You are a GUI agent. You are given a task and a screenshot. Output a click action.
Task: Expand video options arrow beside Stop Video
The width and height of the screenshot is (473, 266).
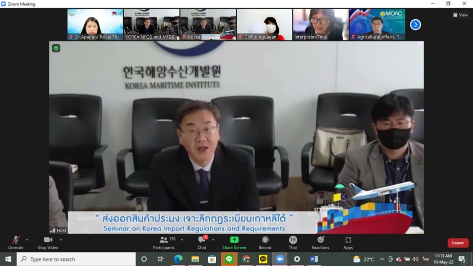pyautogui.click(x=61, y=239)
